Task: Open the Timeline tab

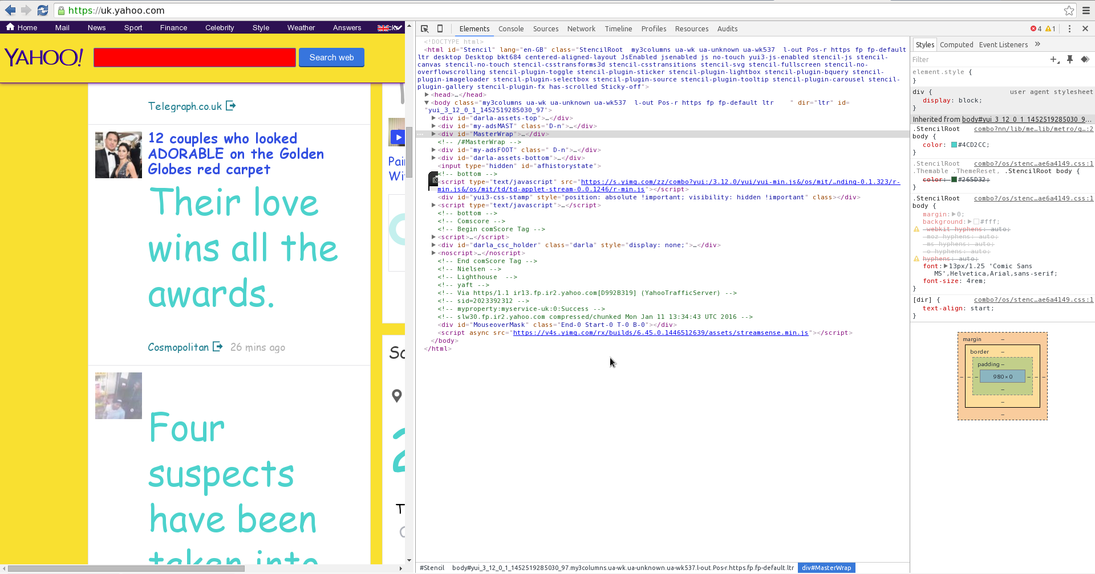Action: tap(618, 28)
